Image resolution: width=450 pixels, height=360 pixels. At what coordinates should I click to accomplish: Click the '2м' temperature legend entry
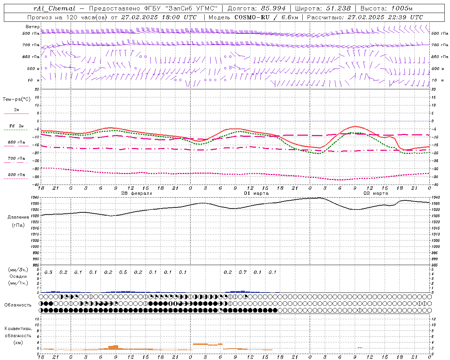pos(17,110)
